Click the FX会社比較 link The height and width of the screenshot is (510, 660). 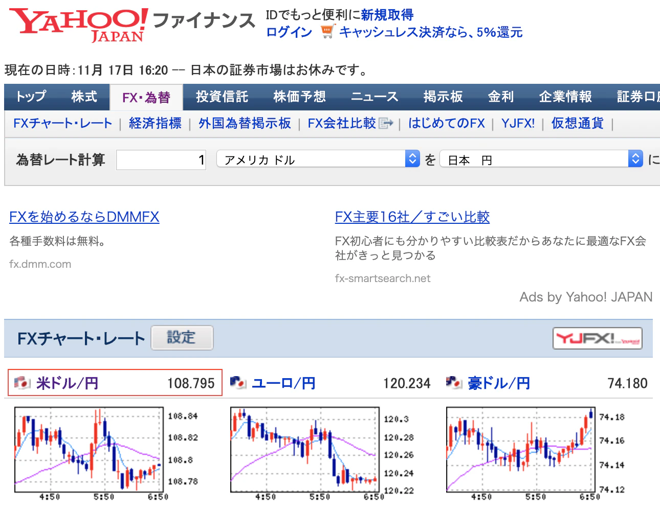342,123
